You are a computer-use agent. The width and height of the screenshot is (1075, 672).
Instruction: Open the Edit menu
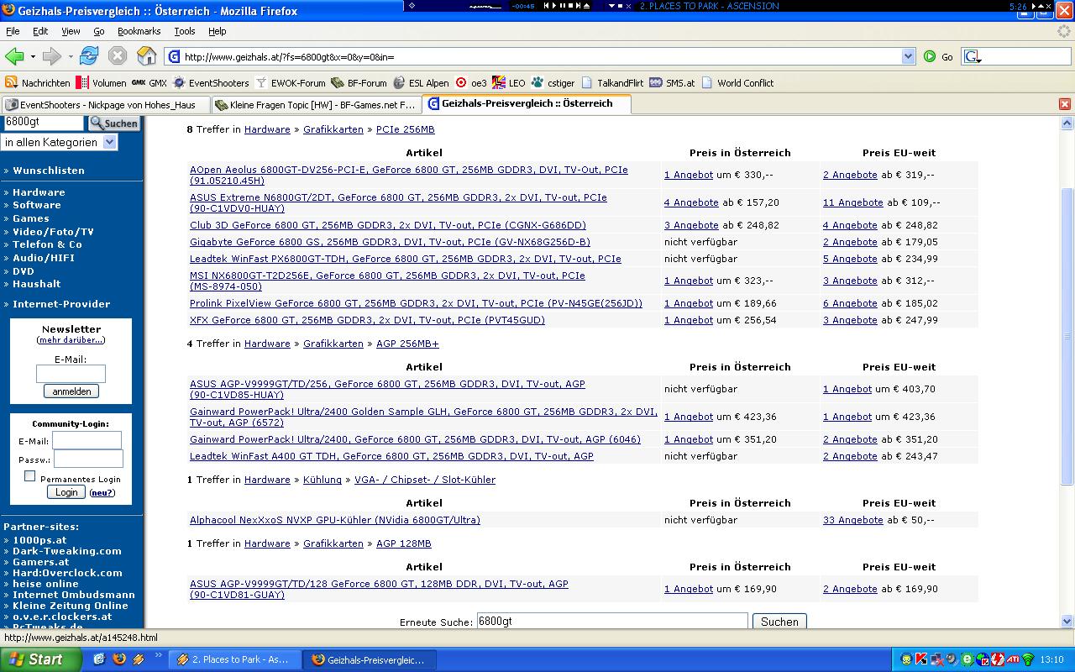point(40,31)
